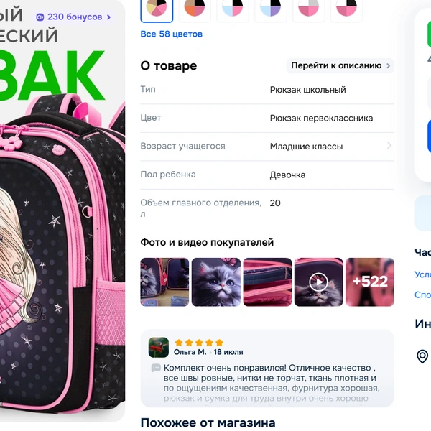Open the review comment speech-bubble icon

[x=156, y=368]
